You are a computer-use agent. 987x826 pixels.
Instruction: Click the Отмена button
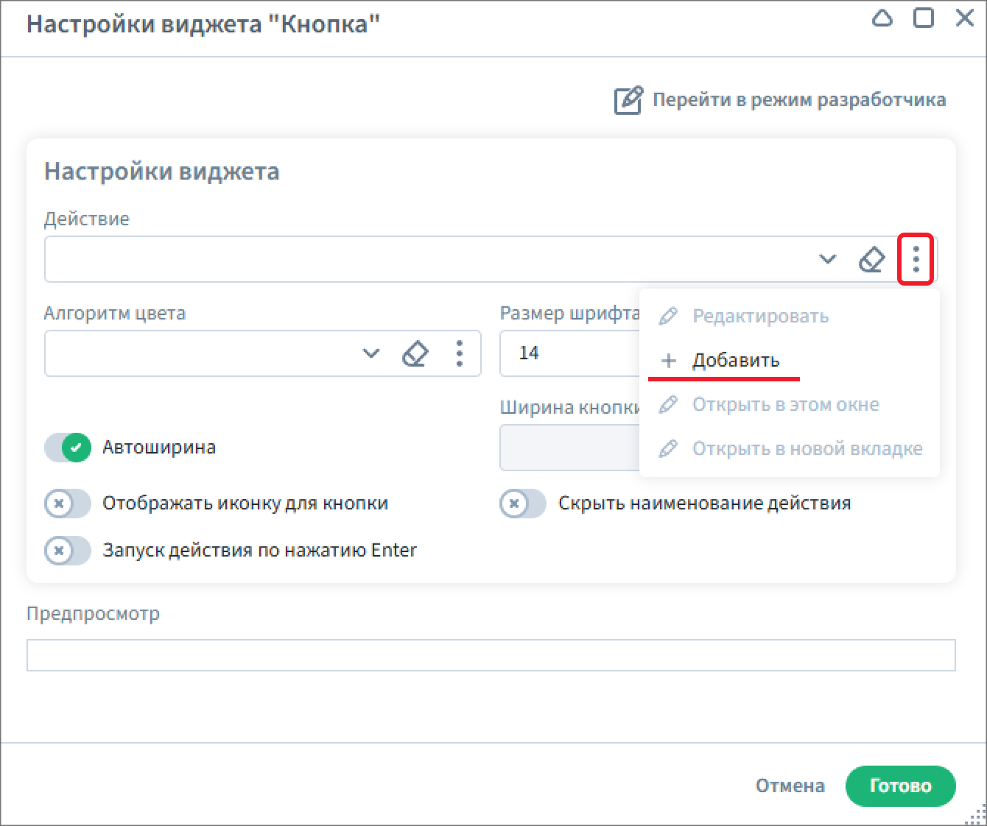[790, 786]
